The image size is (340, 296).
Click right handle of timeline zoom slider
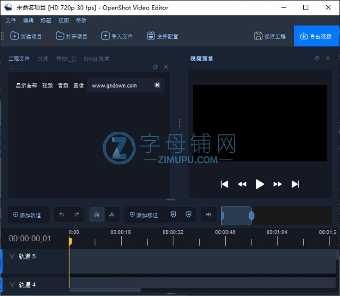pos(251,216)
